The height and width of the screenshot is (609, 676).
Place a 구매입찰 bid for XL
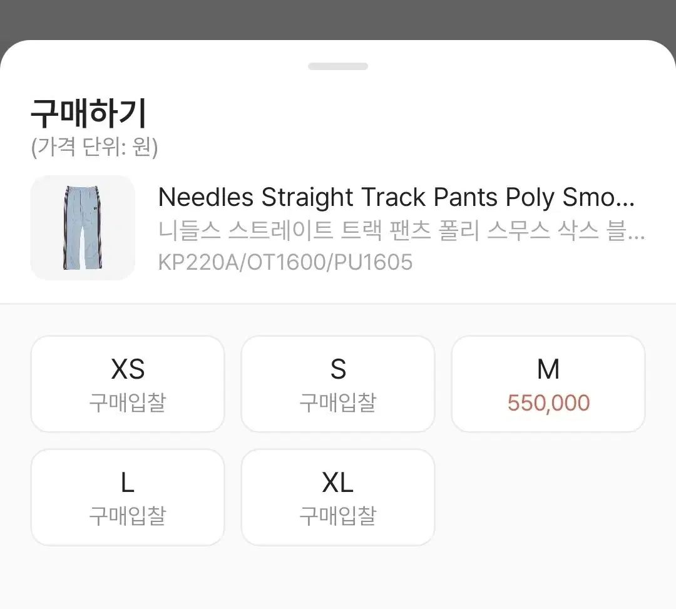[x=338, y=516]
